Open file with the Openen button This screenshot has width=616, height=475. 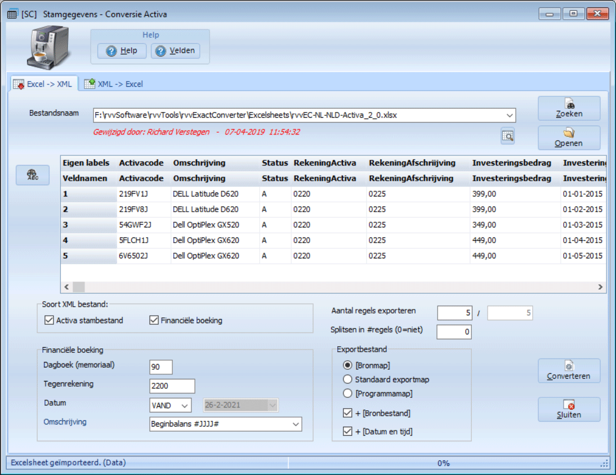tap(569, 138)
